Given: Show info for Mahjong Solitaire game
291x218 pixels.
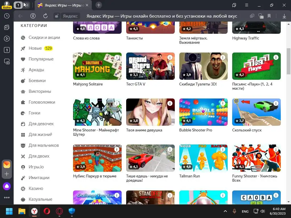Looking at the screenshot, I should [x=117, y=57].
